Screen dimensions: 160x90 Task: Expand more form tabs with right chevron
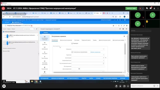(x=125, y=40)
